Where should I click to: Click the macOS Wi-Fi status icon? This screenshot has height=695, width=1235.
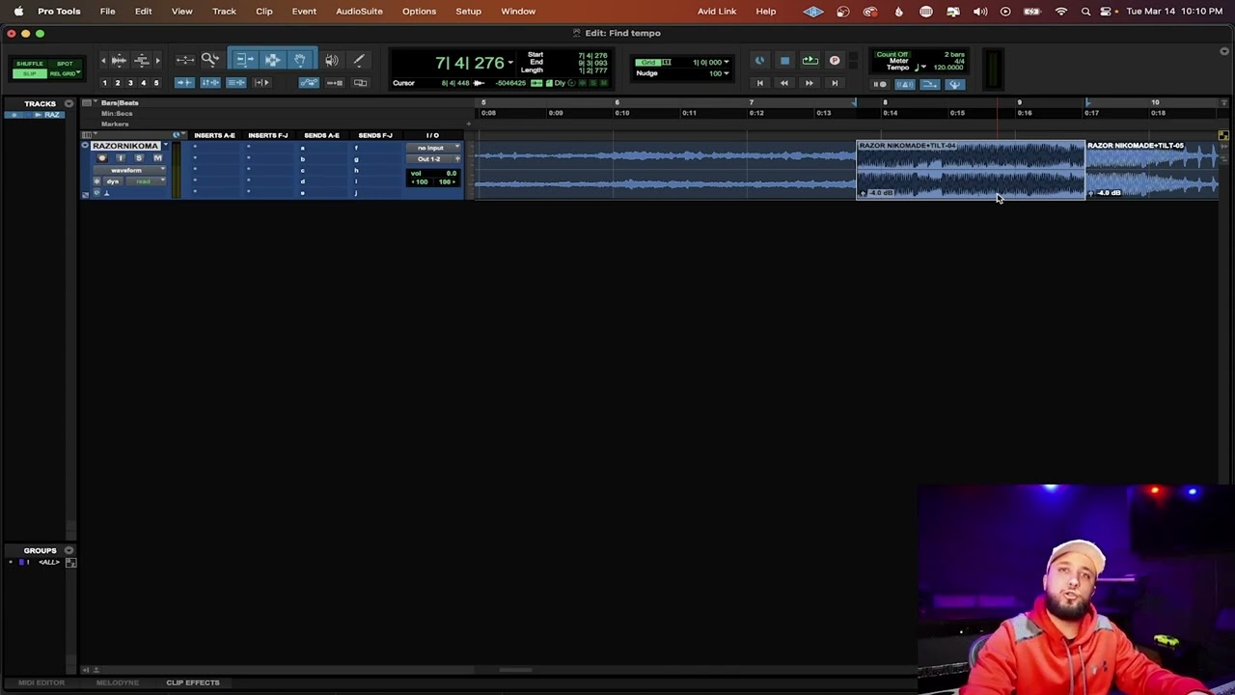(x=1061, y=12)
